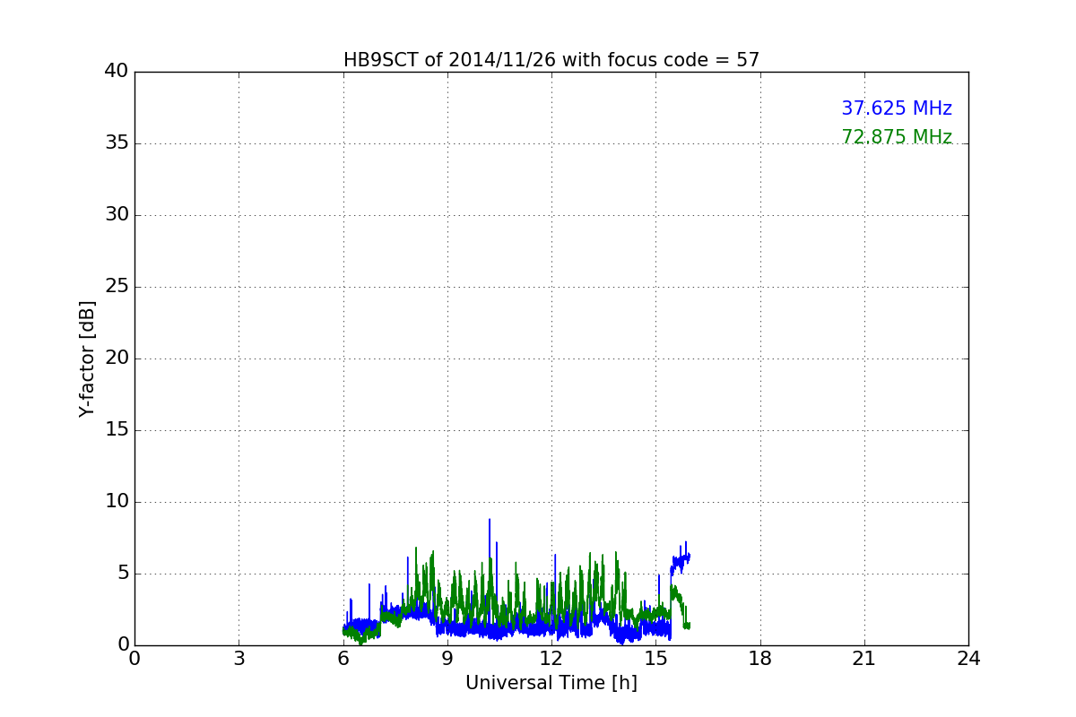Click the y-axis tick label 35
The width and height of the screenshot is (1076, 717).
pos(117,143)
